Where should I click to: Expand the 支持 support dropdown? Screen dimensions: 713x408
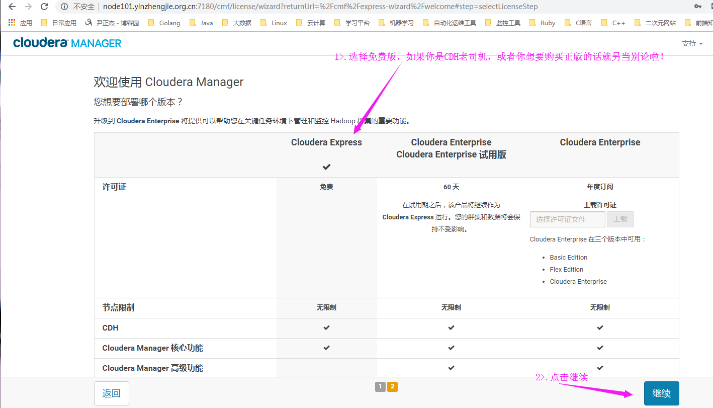click(692, 44)
